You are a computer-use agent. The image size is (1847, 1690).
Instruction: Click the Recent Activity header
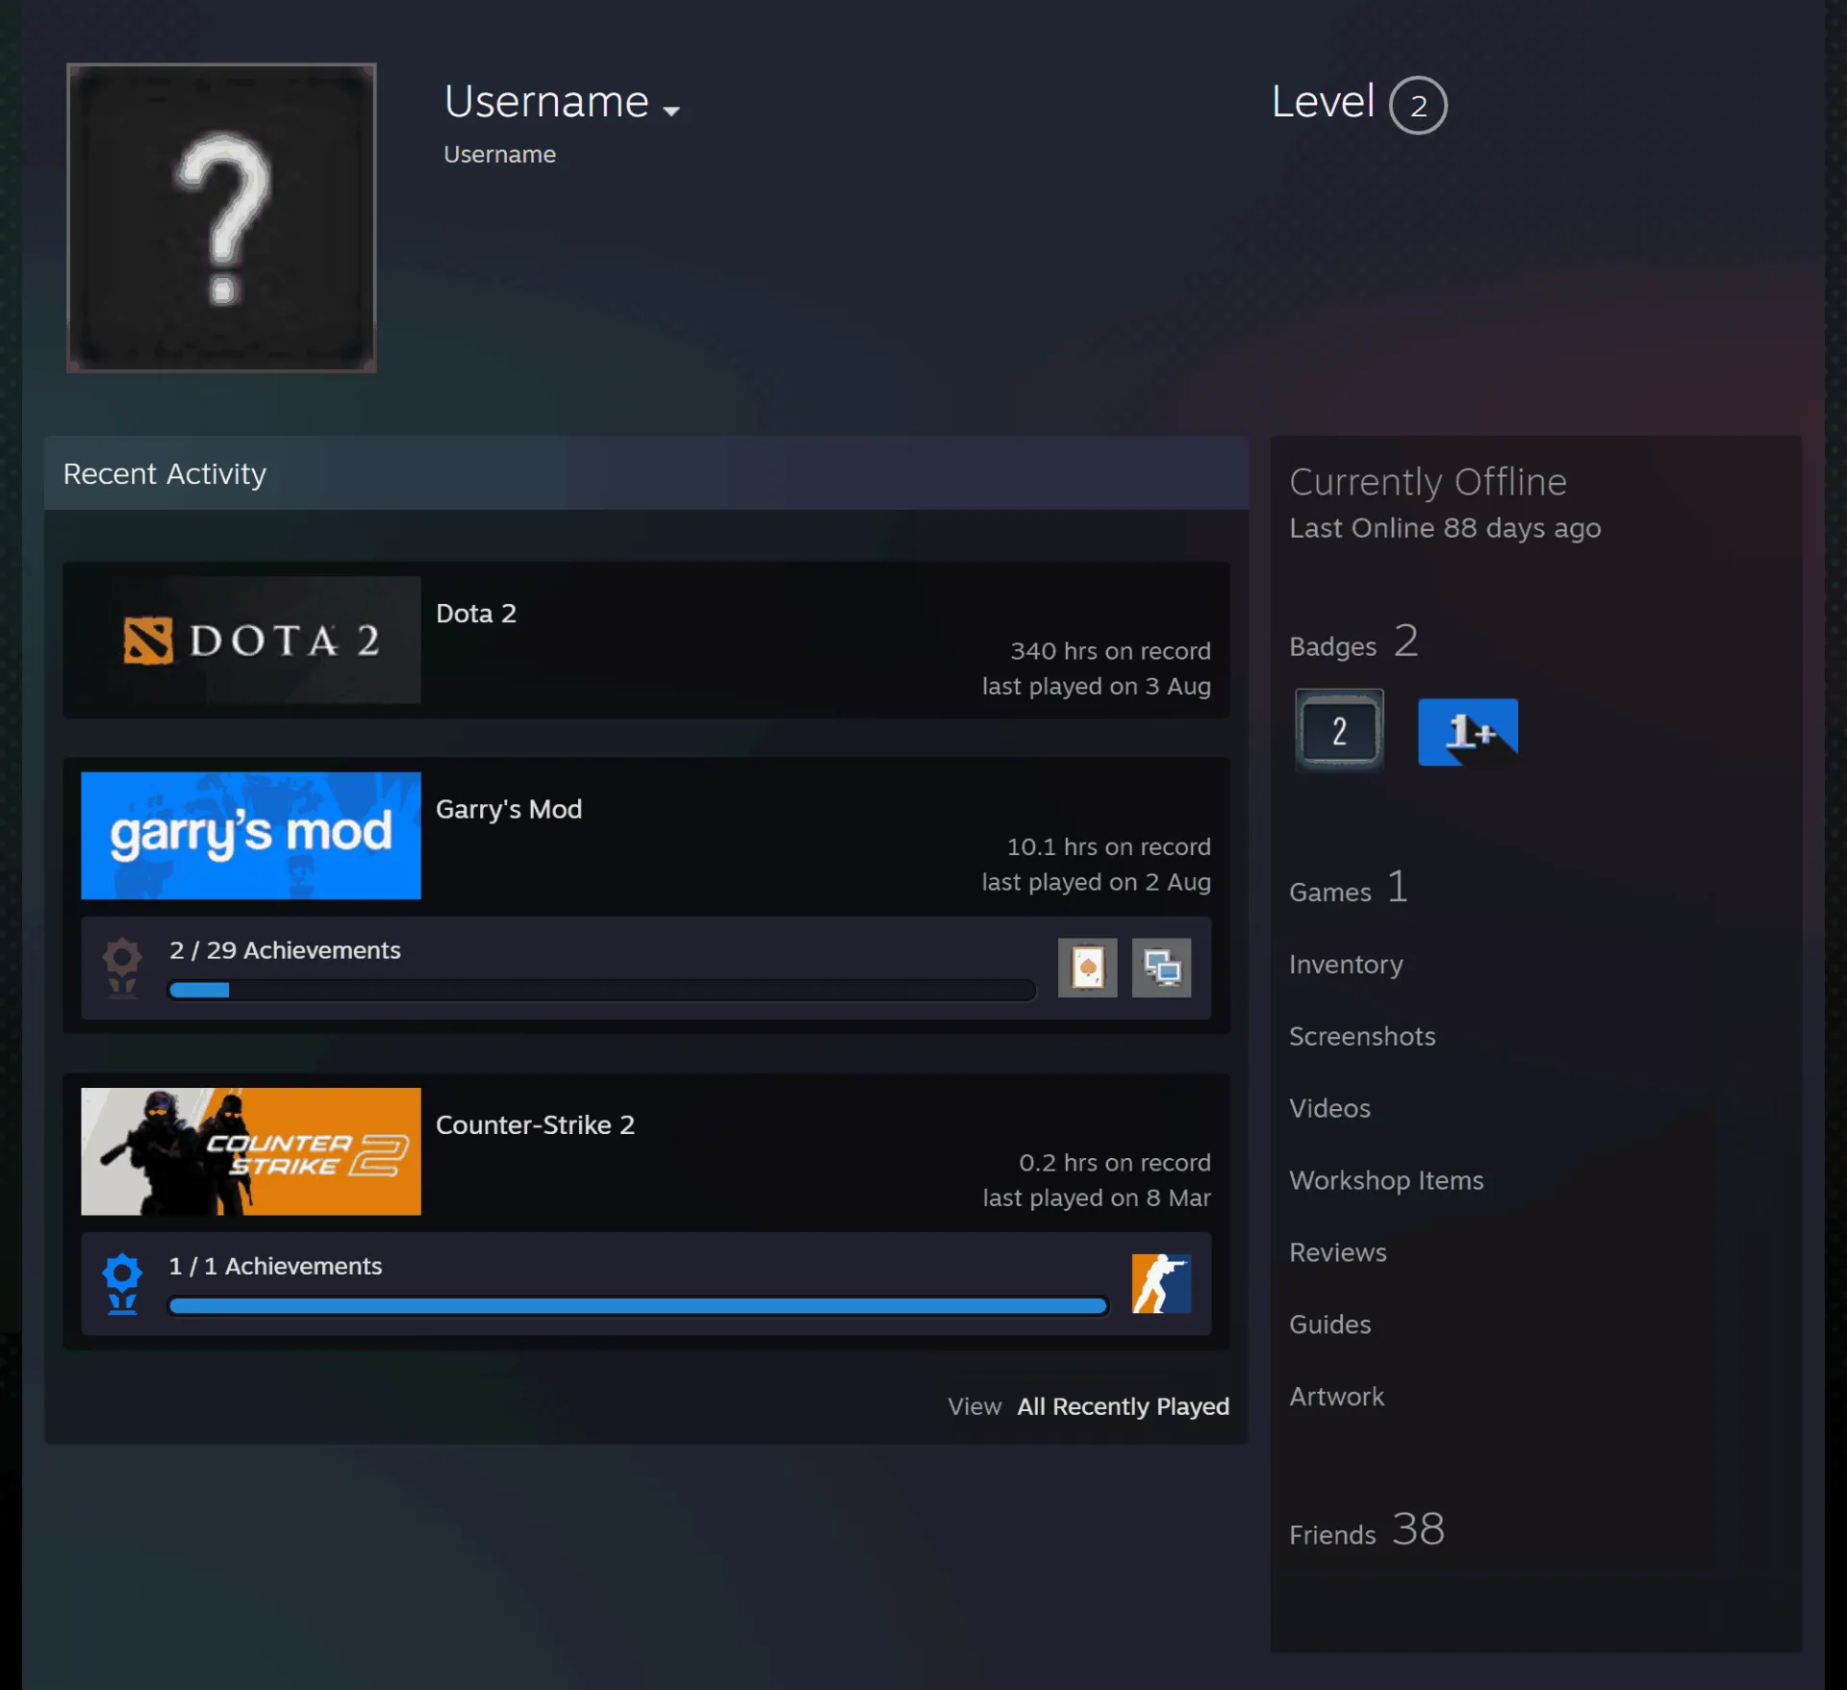coord(646,473)
